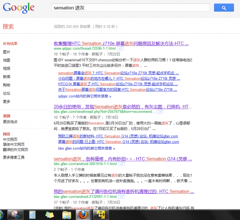The image size is (240, 220).
Task: Click the Windows Start orb
Action: [x=1, y=215]
